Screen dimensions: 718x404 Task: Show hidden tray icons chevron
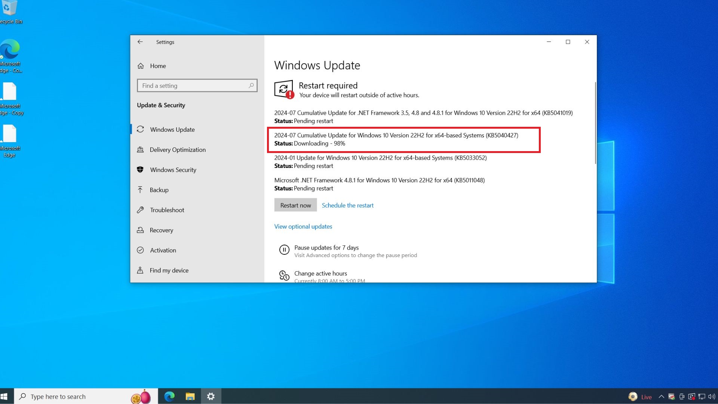point(661,397)
